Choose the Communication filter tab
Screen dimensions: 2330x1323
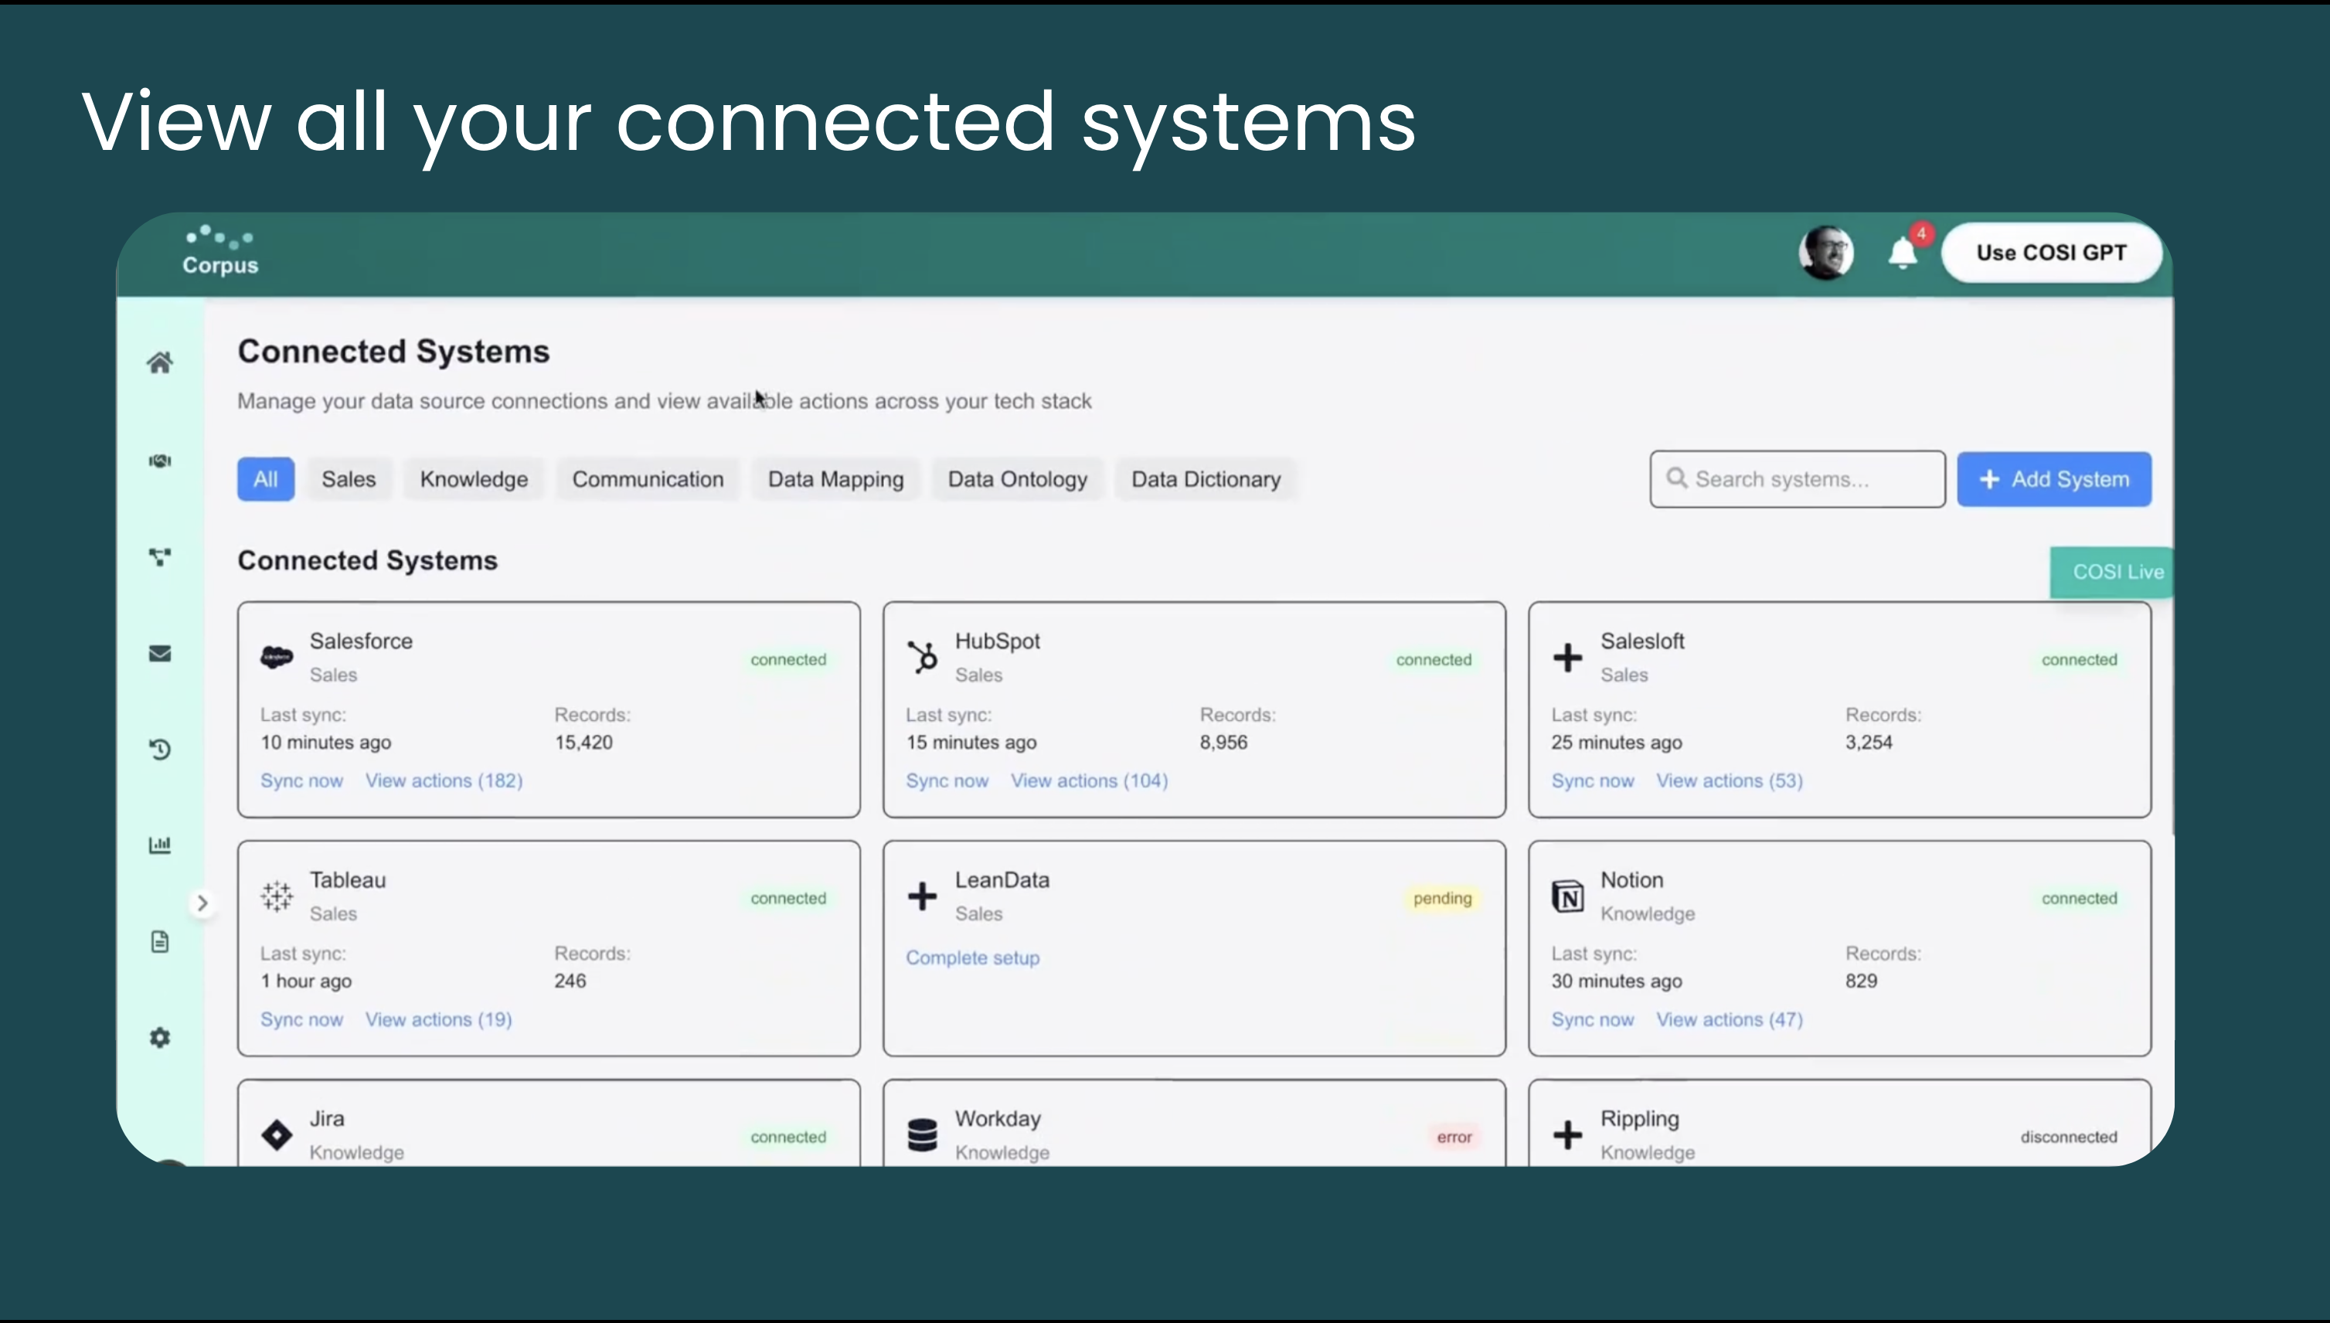[x=648, y=479]
